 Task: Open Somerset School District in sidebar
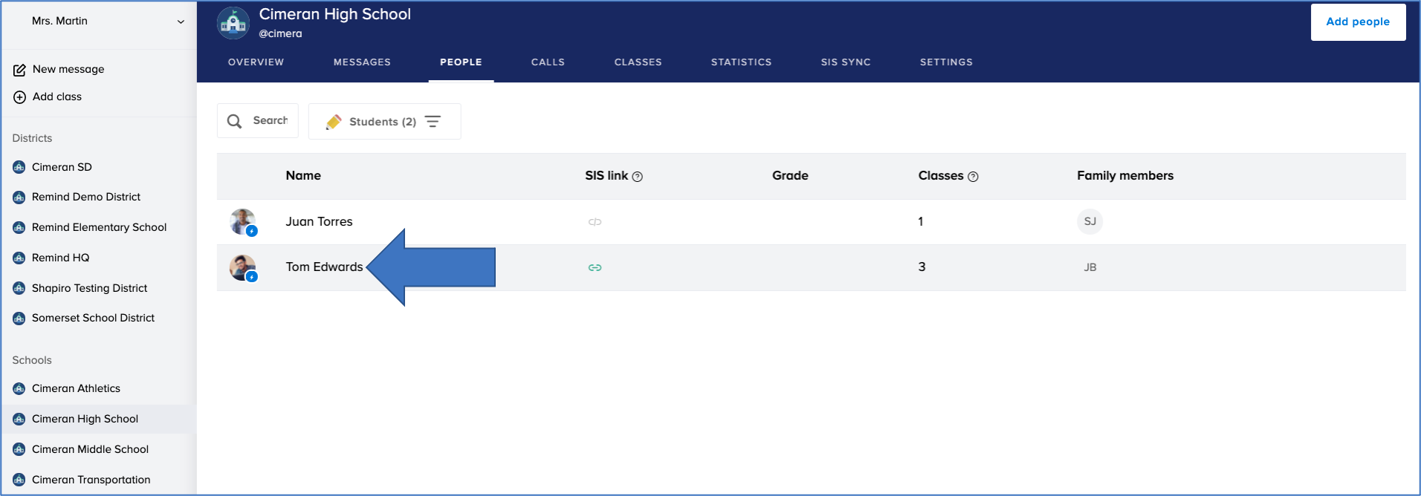[x=93, y=318]
